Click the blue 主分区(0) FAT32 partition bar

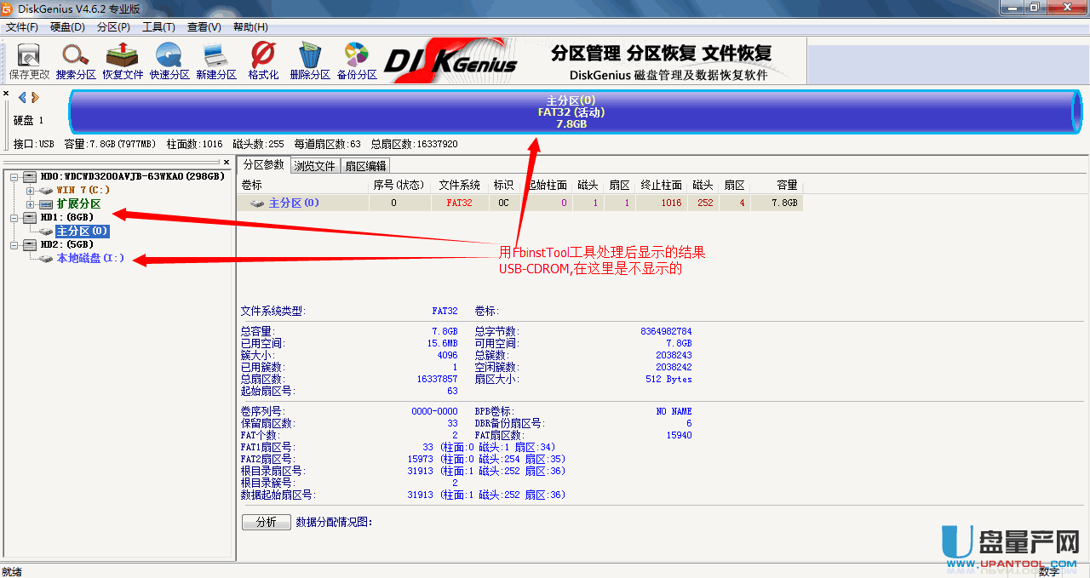[x=570, y=112]
